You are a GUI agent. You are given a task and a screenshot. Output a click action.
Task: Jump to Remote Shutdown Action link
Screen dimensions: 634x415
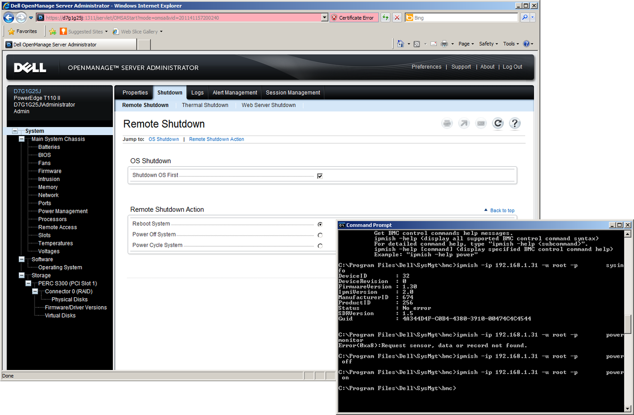[216, 139]
